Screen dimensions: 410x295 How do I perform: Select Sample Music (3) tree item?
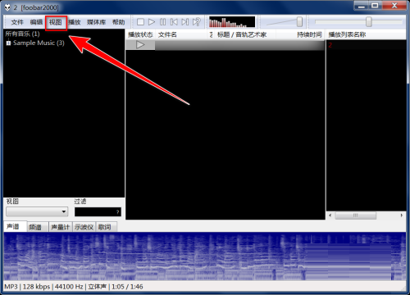[39, 43]
